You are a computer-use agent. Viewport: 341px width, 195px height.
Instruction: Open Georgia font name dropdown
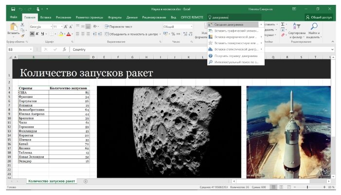(x=52, y=27)
